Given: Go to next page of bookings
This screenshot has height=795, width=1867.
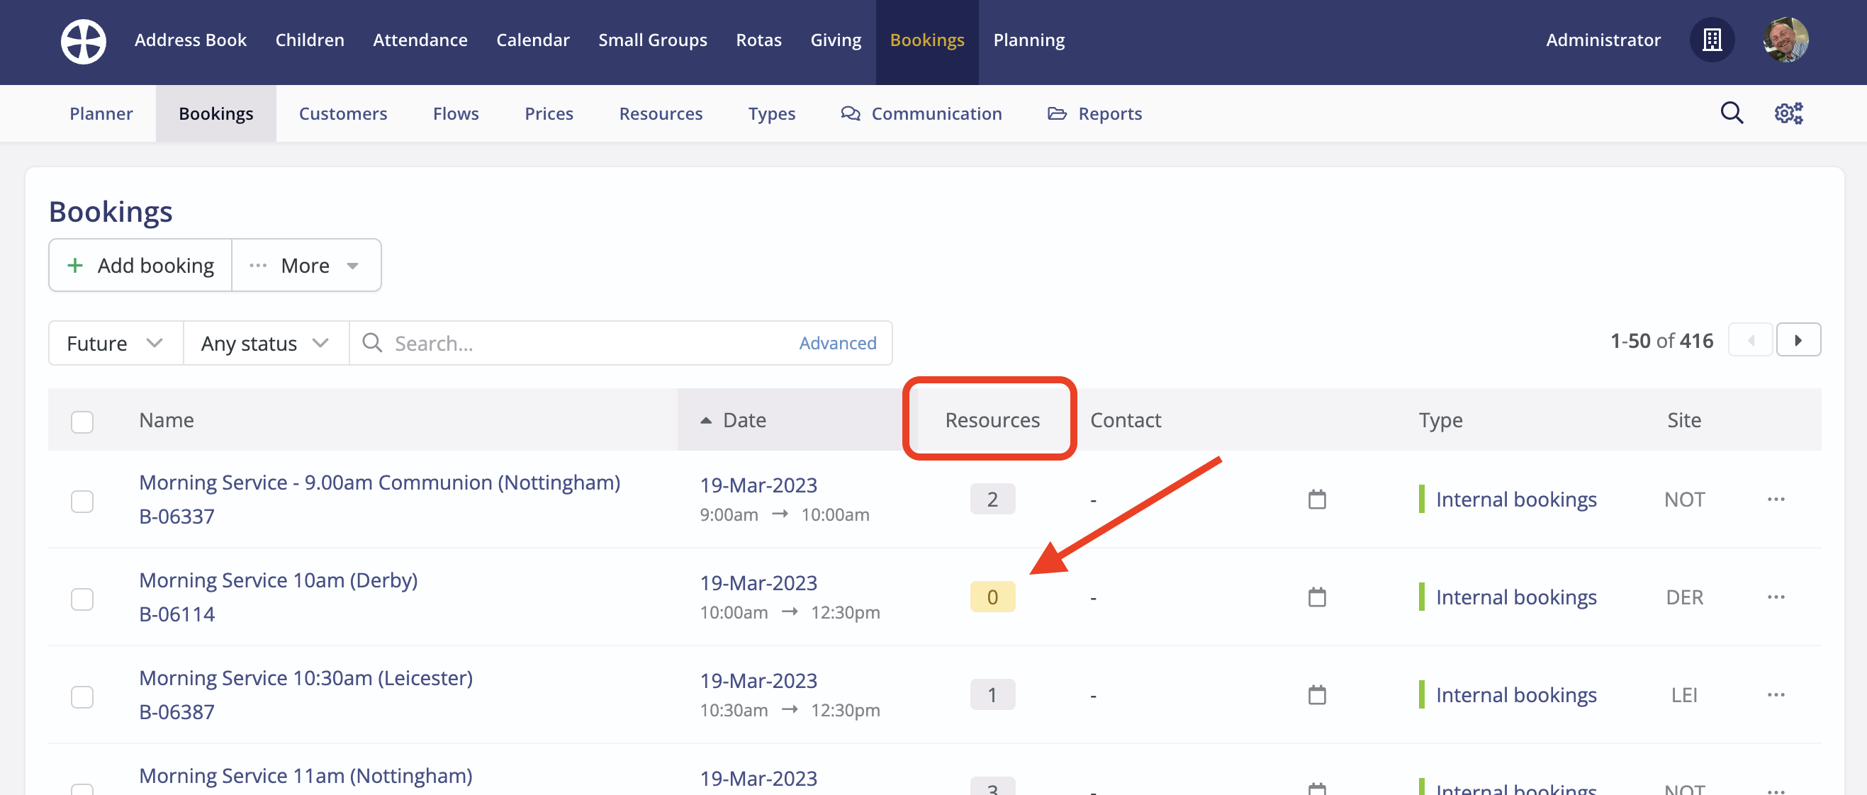Looking at the screenshot, I should pyautogui.click(x=1798, y=340).
